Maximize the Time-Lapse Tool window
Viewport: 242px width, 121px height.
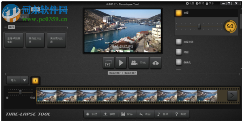[x=229, y=3]
